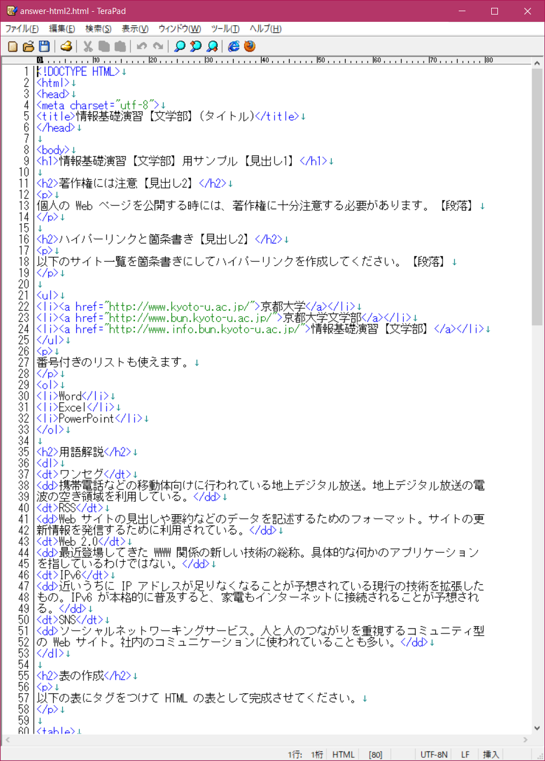Preview in Internet Explorer browser icon

(x=234, y=46)
